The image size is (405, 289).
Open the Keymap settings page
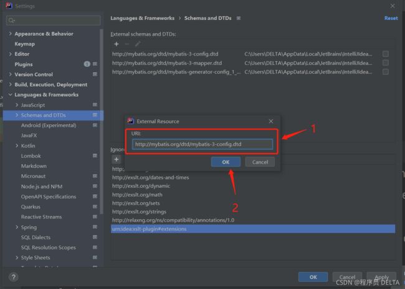click(24, 44)
